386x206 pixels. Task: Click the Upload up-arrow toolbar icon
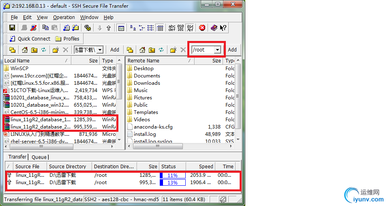coord(109,28)
